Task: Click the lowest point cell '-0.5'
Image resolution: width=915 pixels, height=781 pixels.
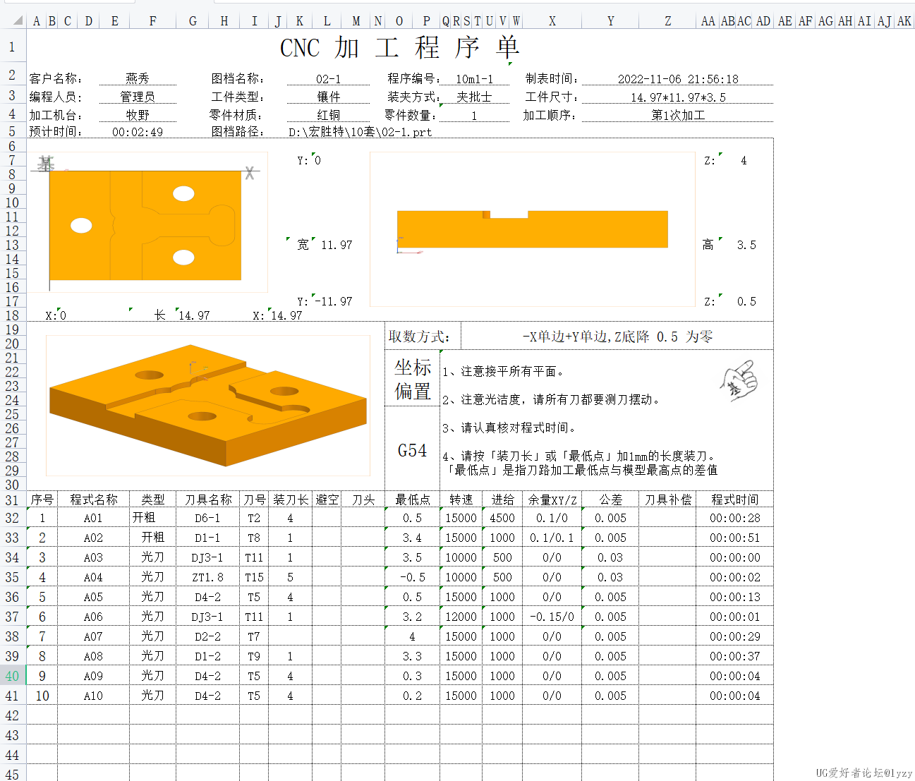Action: (x=412, y=577)
